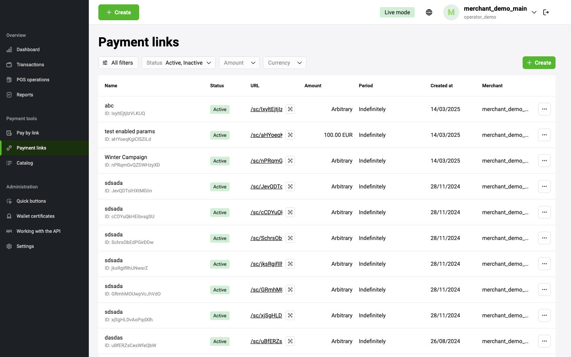Open the All filters panel
Image resolution: width=571 pixels, height=357 pixels.
click(x=118, y=63)
